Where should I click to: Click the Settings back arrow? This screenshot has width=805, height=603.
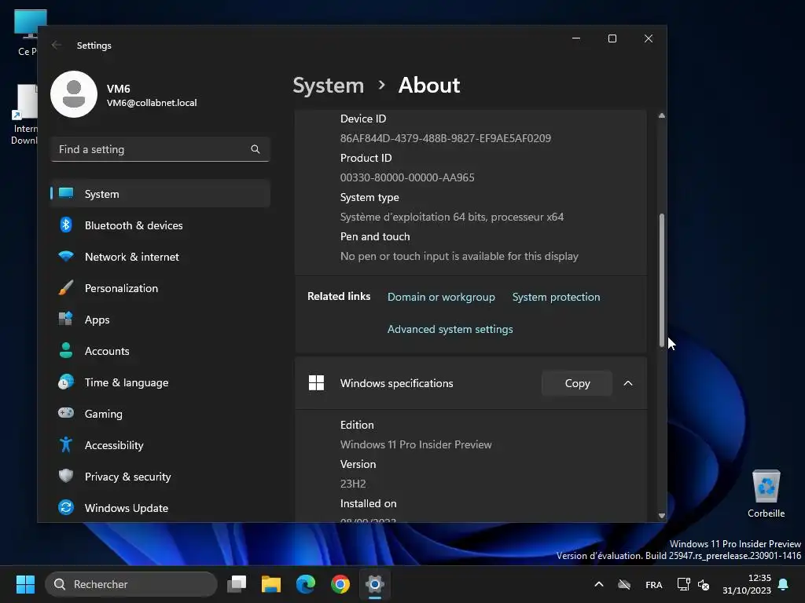(57, 45)
